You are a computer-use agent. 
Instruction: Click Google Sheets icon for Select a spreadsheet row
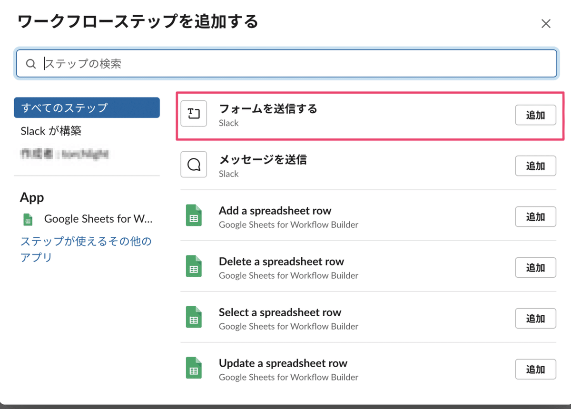(x=194, y=317)
